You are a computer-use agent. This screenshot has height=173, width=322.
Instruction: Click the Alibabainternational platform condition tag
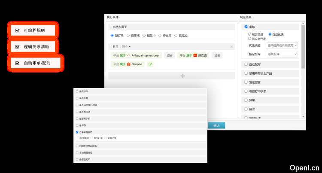[x=137, y=55]
